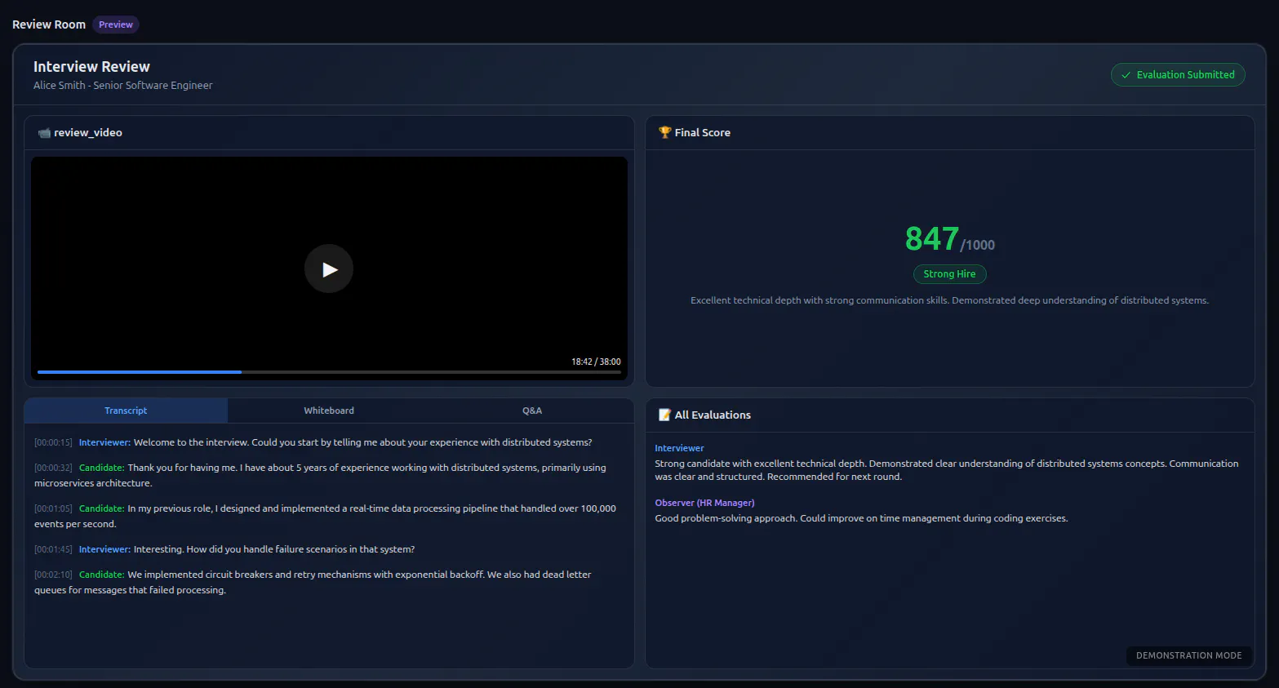Open the Whiteboard tab
The height and width of the screenshot is (688, 1279).
pyautogui.click(x=329, y=411)
